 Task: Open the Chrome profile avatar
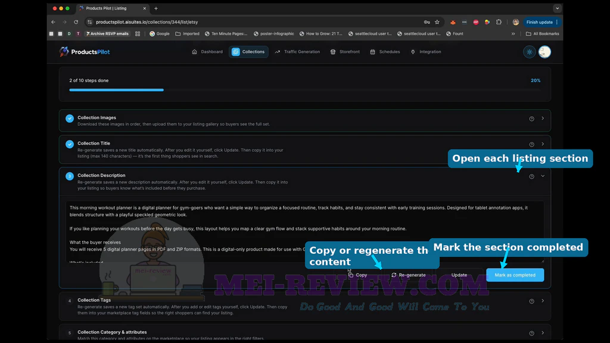click(516, 22)
